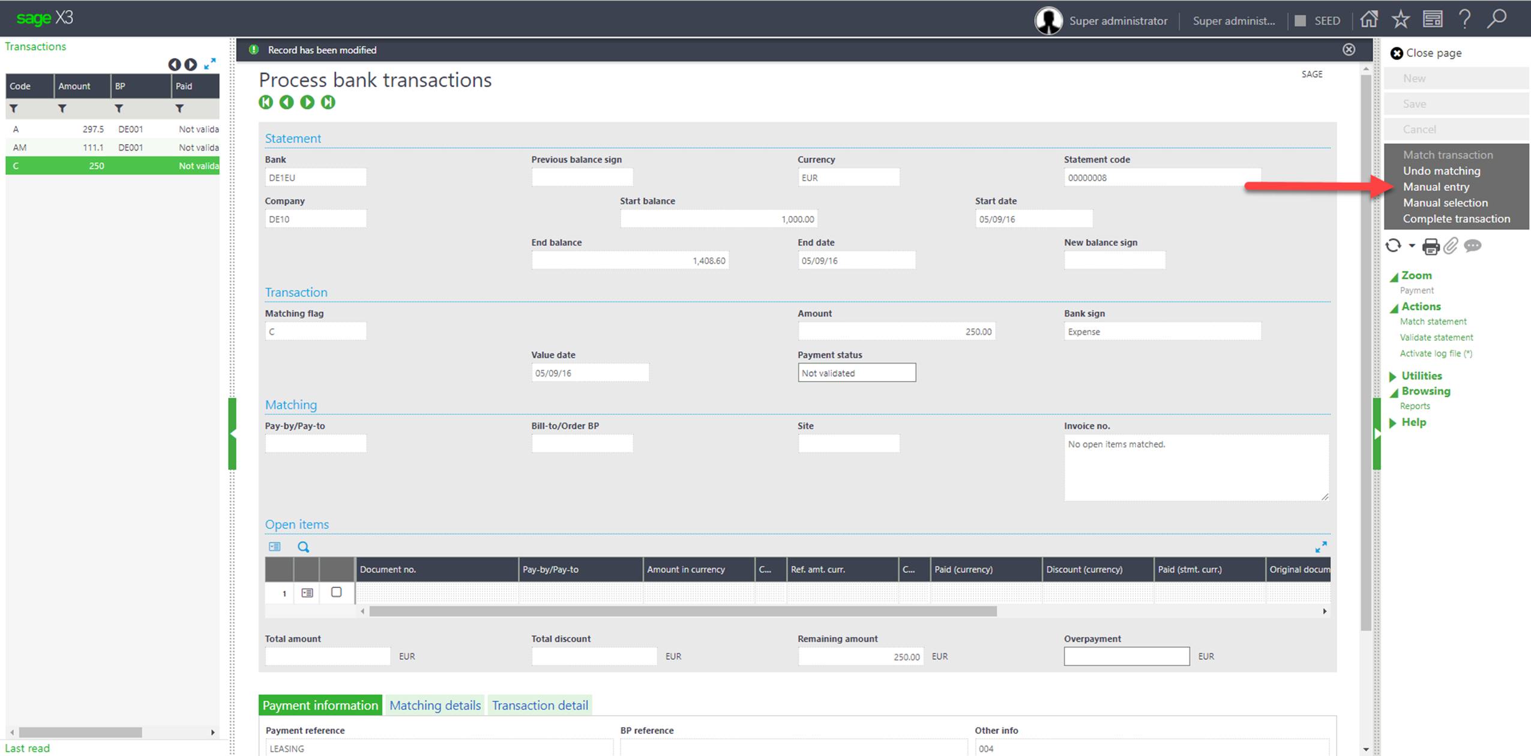Switch to Matching details tab

(435, 706)
